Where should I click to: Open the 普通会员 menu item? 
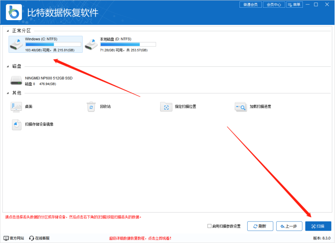tap(251, 4)
